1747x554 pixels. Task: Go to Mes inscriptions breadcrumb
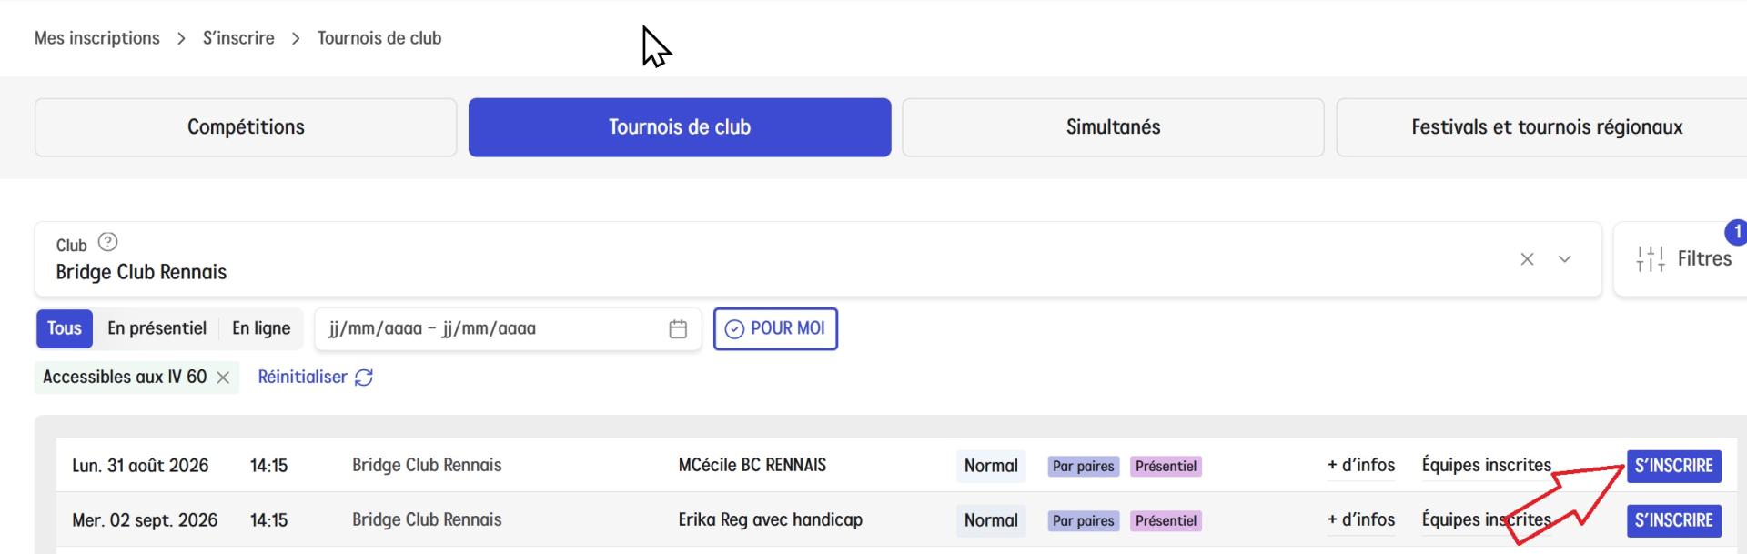point(97,38)
